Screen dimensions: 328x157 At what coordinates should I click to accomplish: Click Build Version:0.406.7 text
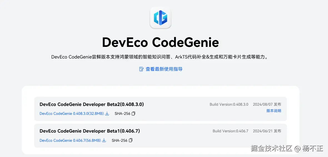[x=231, y=131]
